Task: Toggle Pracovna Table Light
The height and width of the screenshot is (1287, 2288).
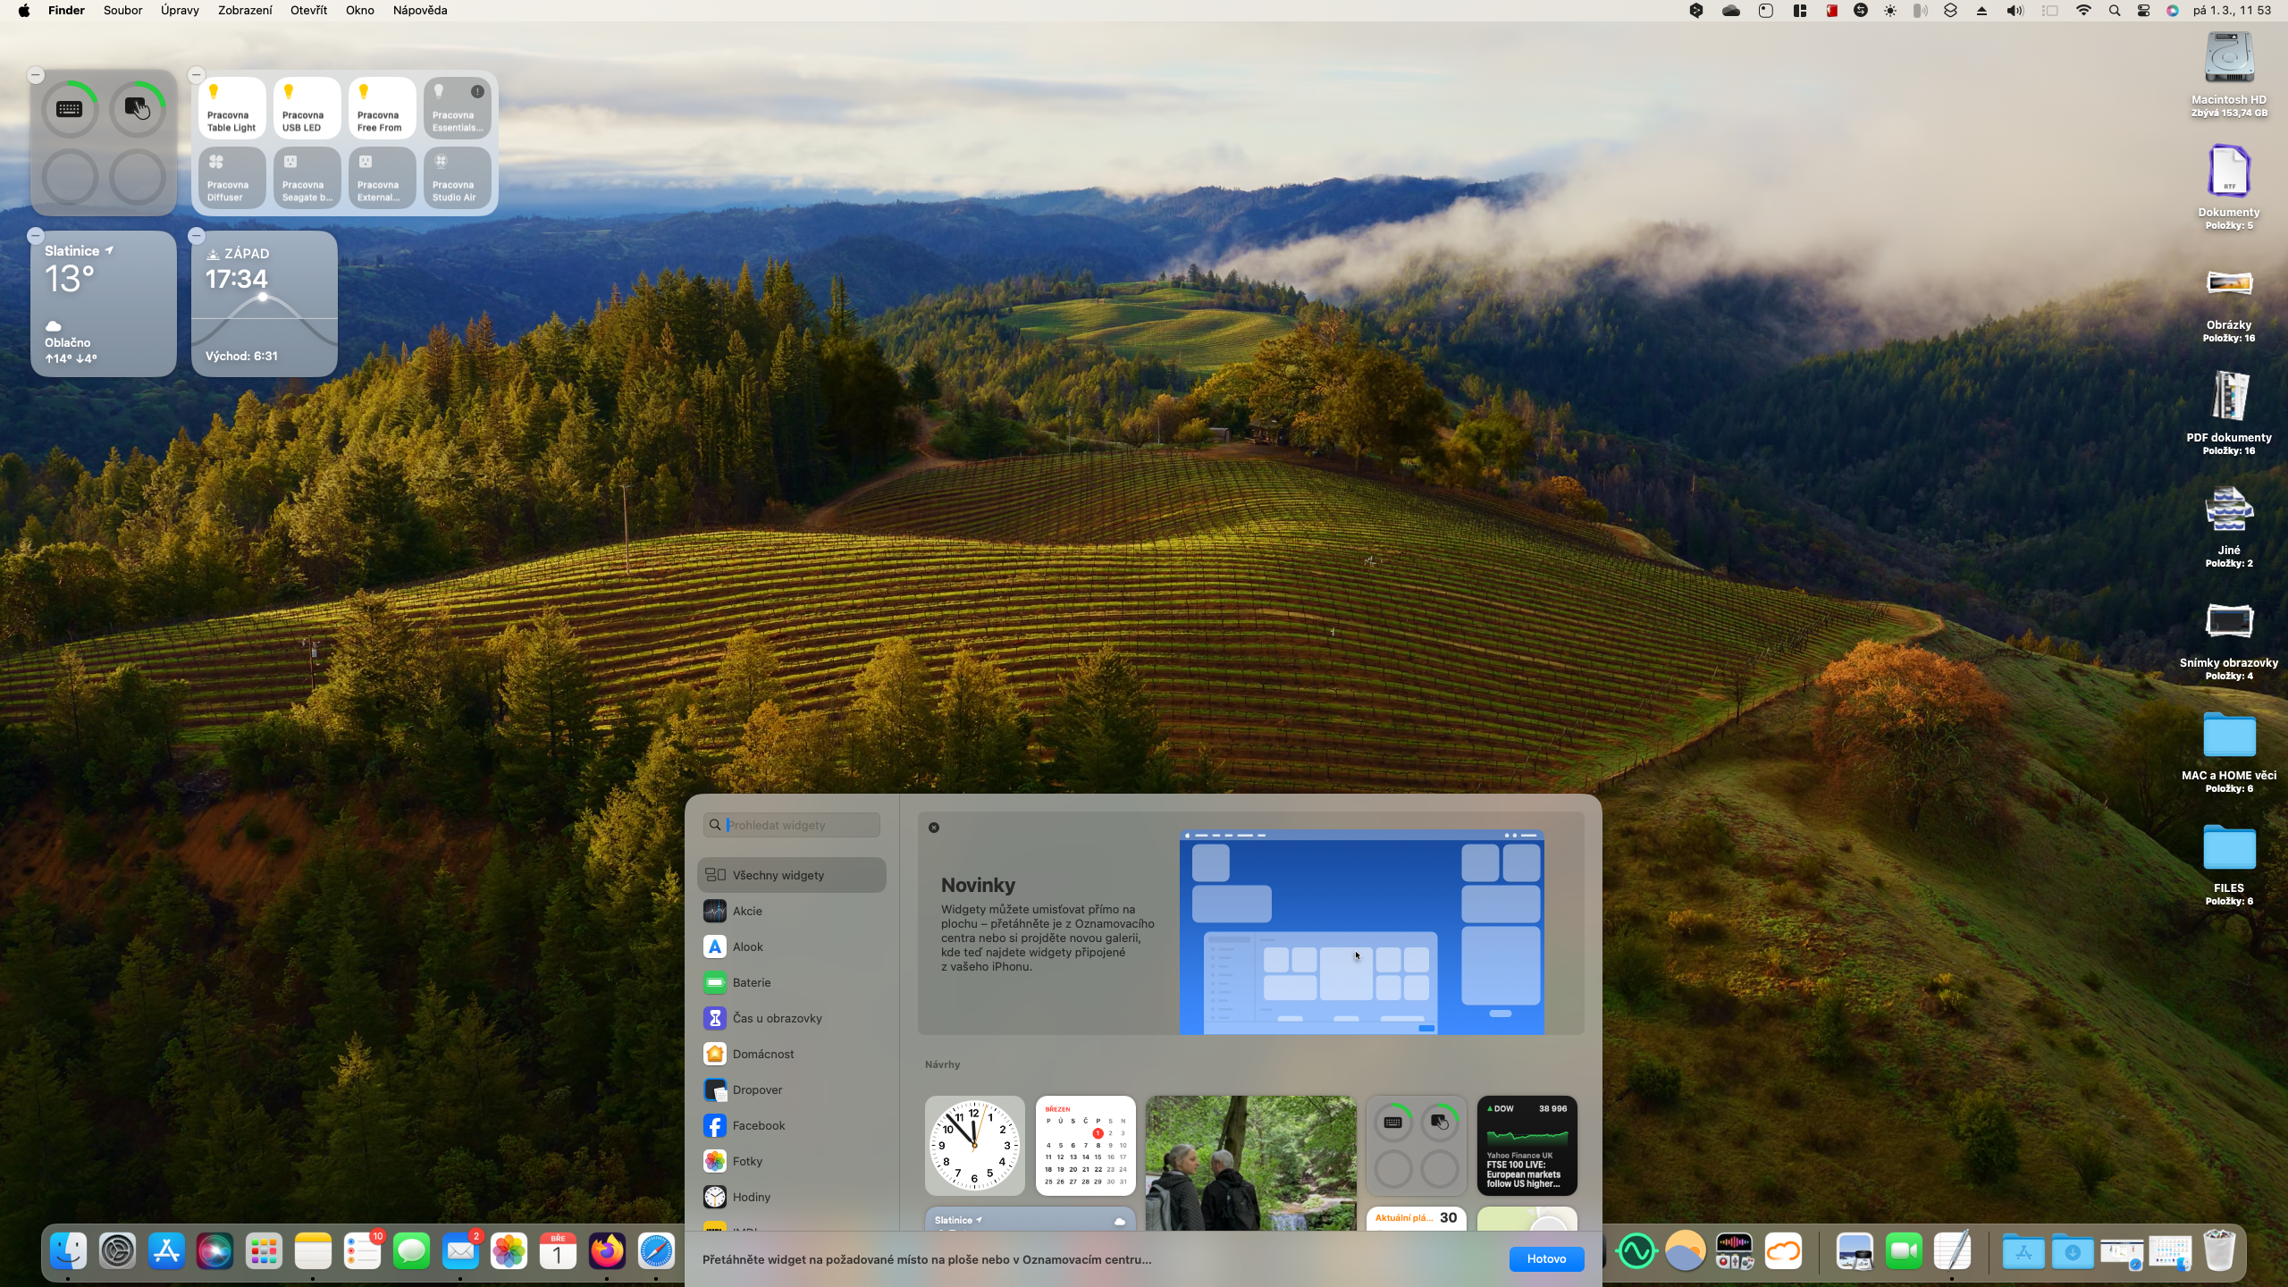Action: pos(231,108)
